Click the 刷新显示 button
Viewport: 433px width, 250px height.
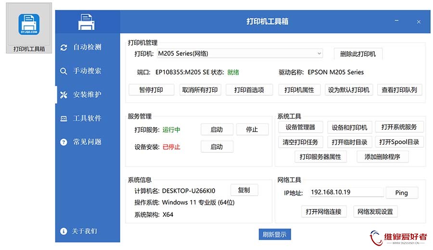[x=274, y=235]
